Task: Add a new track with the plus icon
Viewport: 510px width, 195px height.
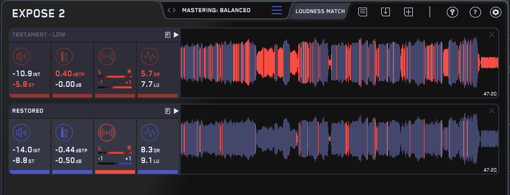Action: 409,12
